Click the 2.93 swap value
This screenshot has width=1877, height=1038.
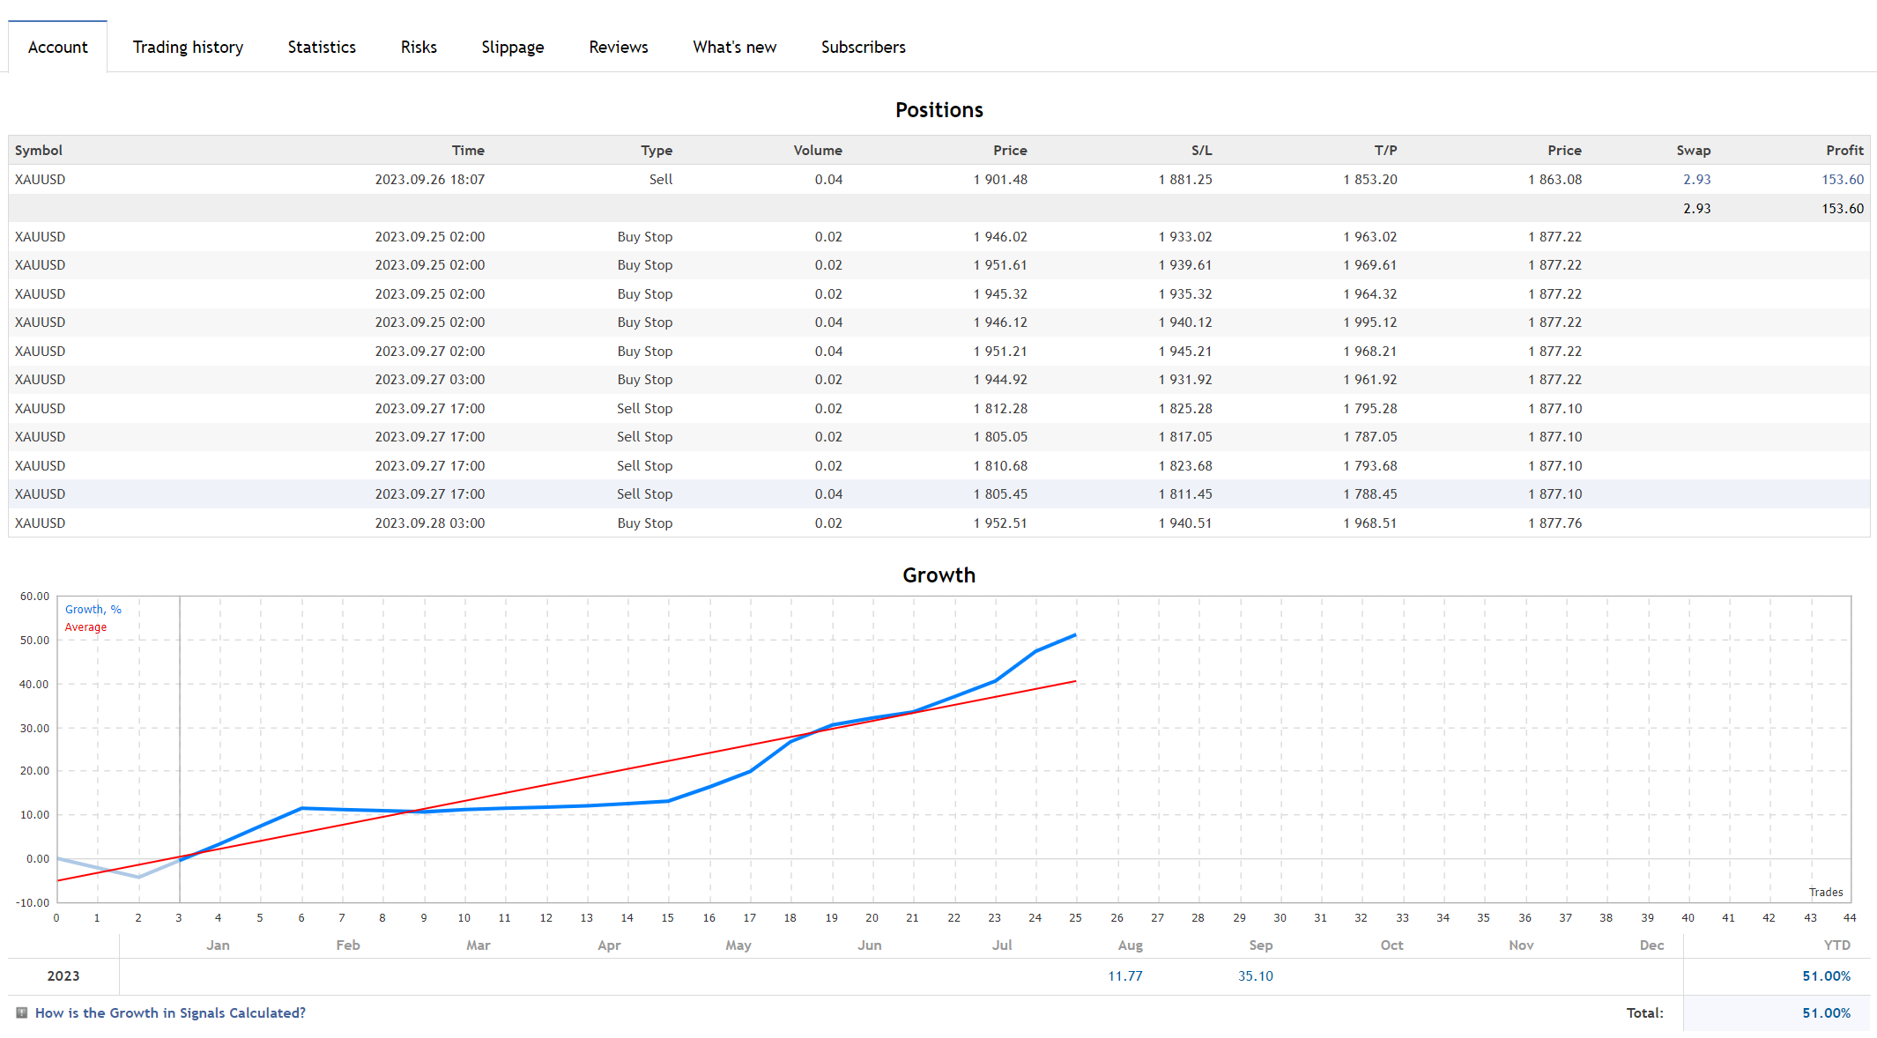click(x=1696, y=180)
